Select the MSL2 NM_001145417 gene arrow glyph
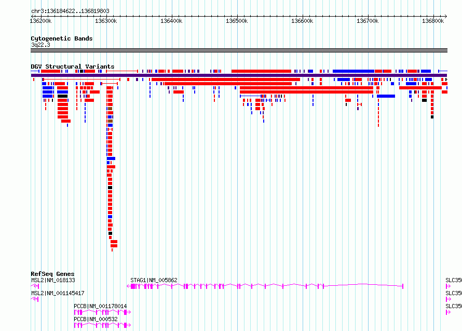 click(34, 299)
